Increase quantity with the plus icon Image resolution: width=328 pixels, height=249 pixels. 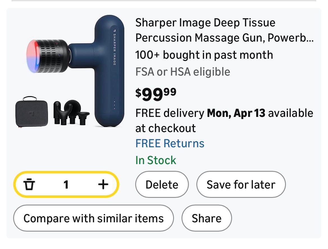pyautogui.click(x=103, y=184)
